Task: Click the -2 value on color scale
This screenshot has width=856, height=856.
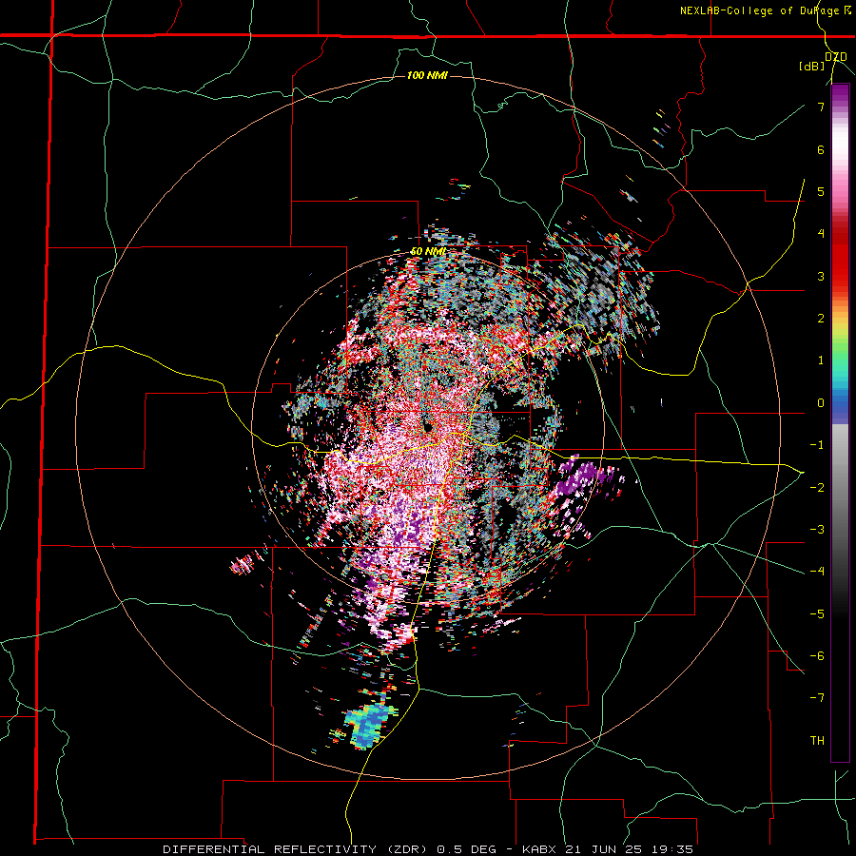Action: coord(817,487)
